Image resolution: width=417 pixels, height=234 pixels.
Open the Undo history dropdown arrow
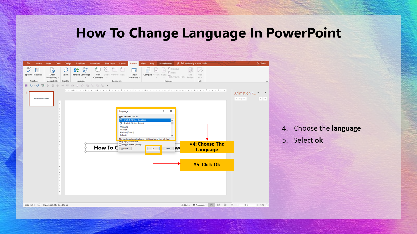[x=34, y=85]
